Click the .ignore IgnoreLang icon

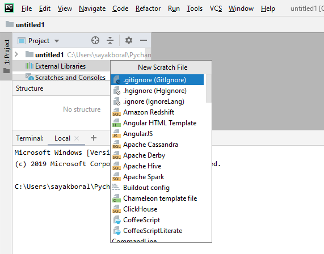click(x=117, y=101)
